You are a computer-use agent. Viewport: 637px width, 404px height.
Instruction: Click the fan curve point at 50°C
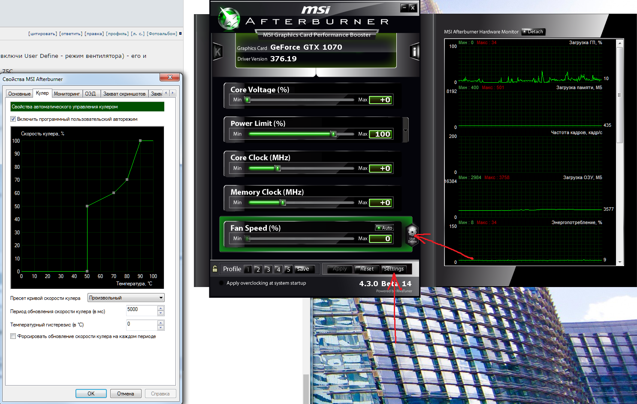click(x=87, y=206)
